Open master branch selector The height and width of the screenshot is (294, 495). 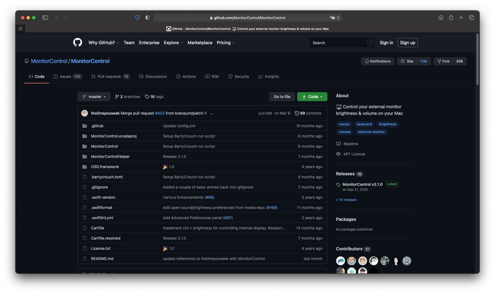94,97
